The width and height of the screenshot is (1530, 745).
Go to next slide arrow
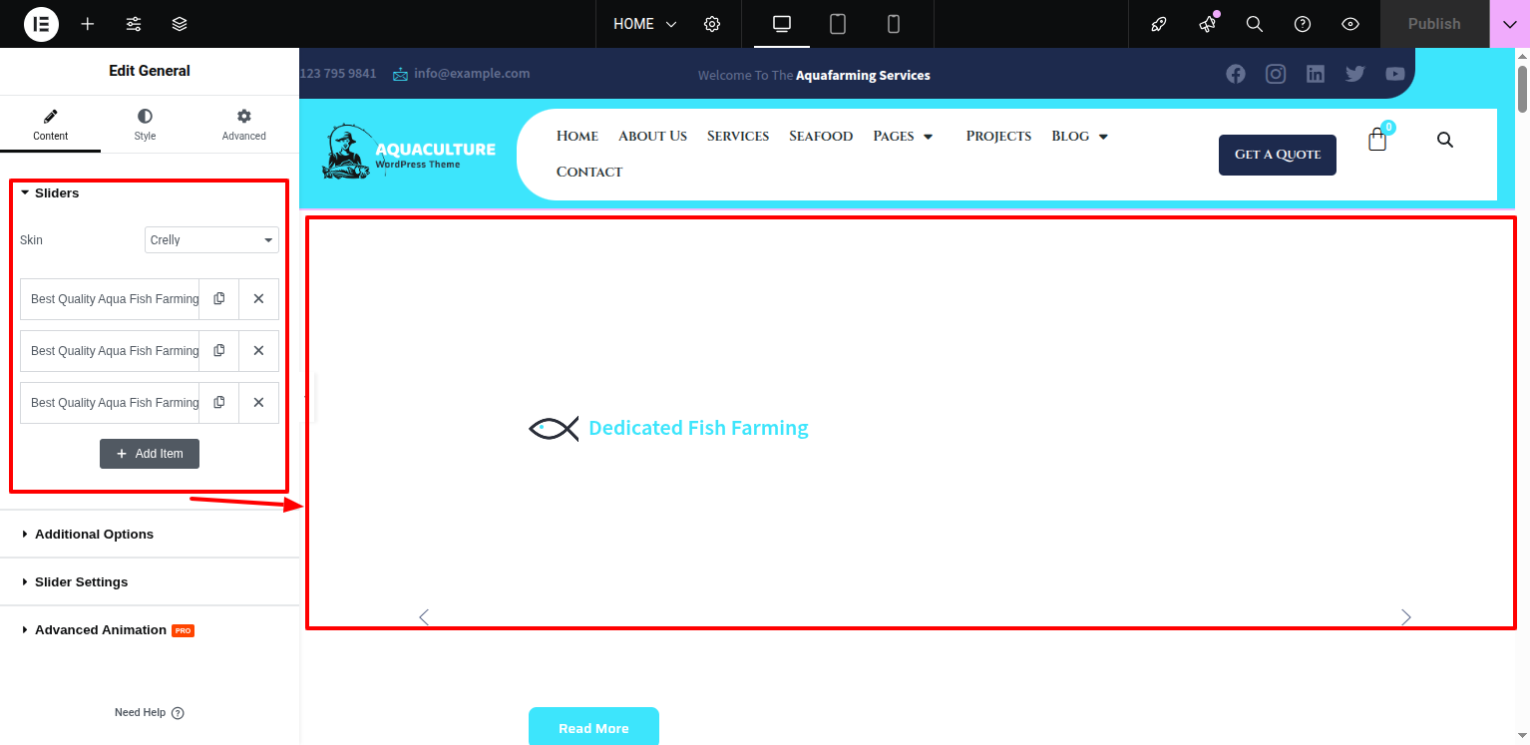pos(1406,617)
